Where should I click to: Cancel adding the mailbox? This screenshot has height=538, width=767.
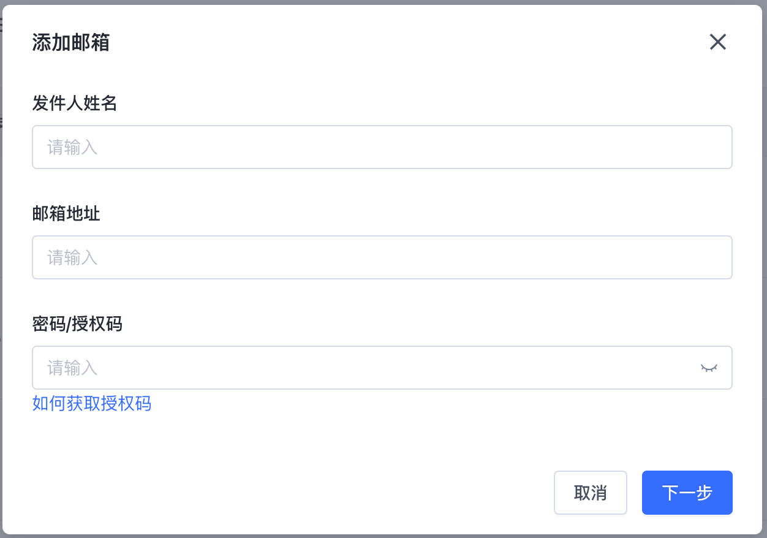pyautogui.click(x=590, y=493)
